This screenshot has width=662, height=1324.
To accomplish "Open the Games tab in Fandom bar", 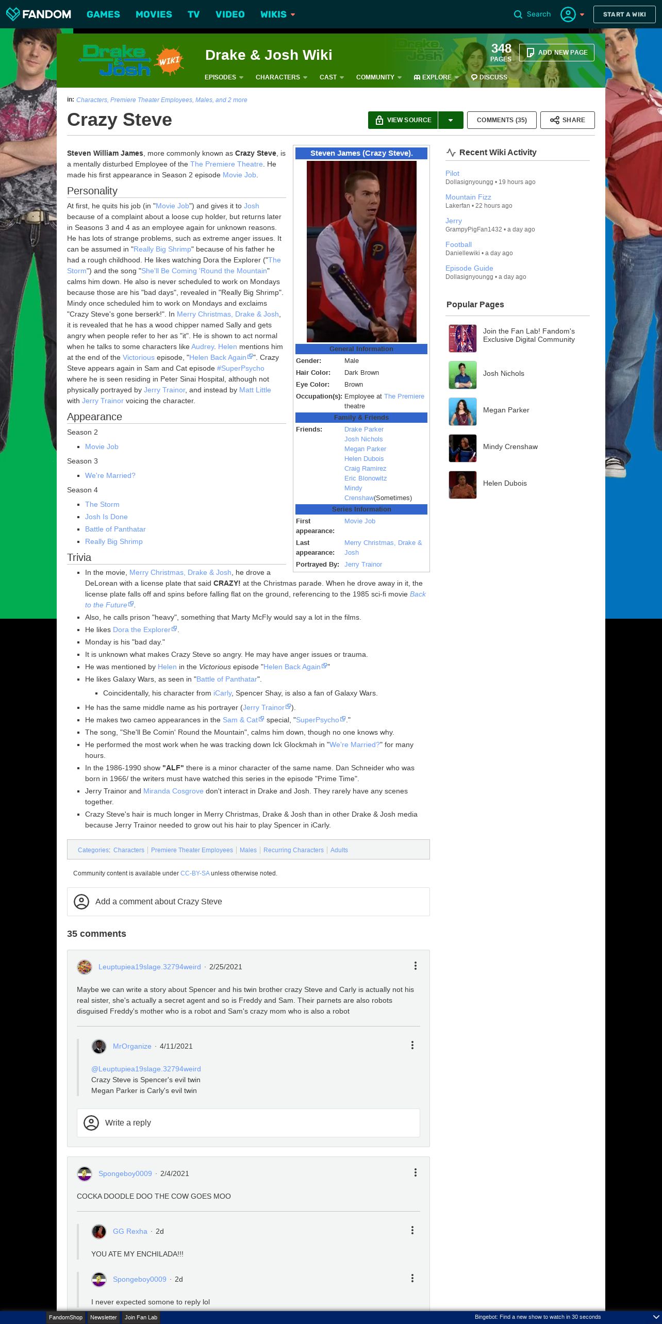I will [x=103, y=14].
